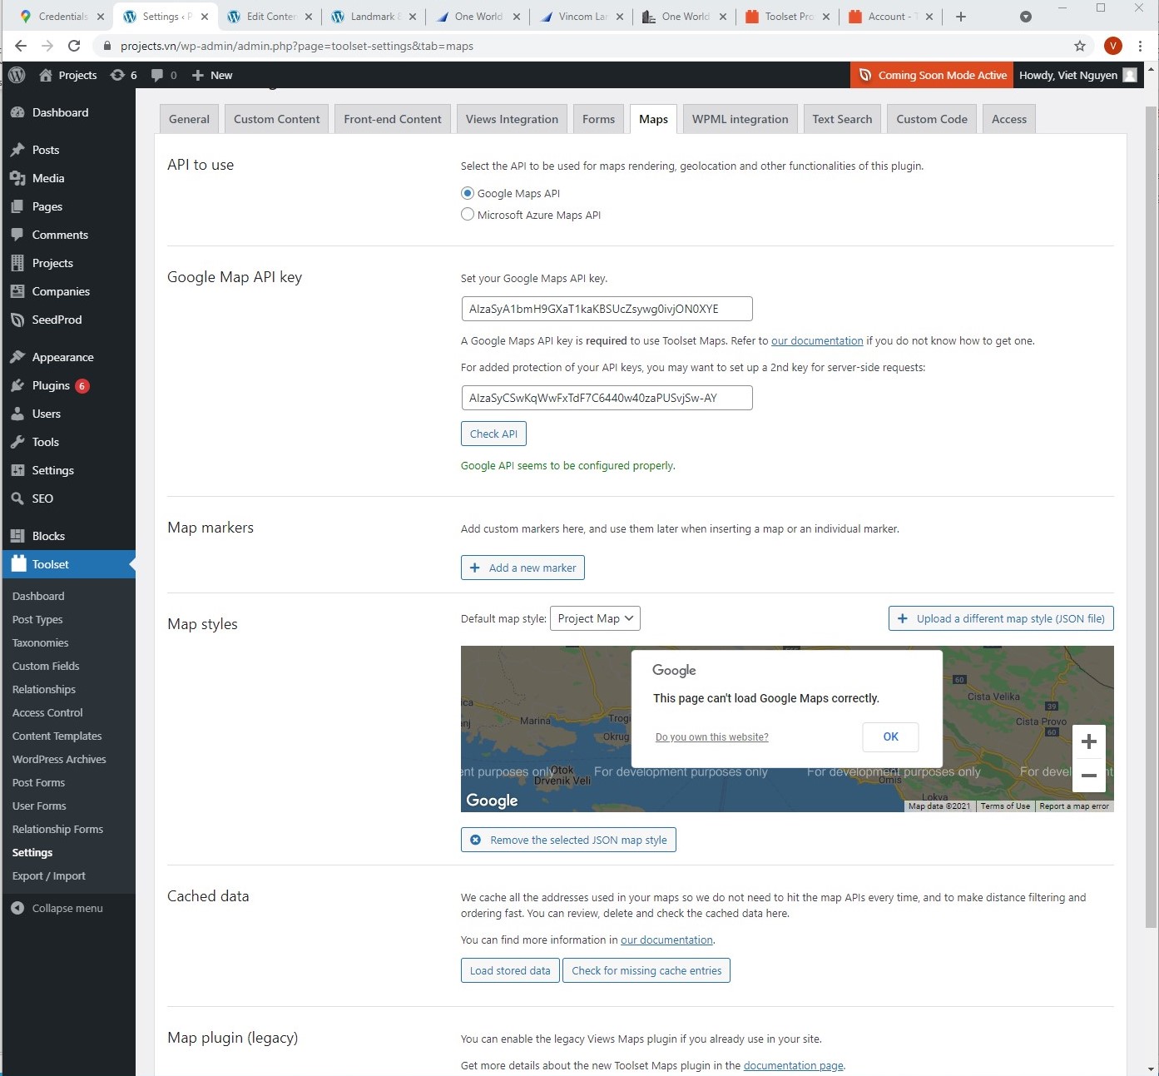1159x1076 pixels.
Task: Switch to the Front-end Content tab
Action: [x=393, y=119]
